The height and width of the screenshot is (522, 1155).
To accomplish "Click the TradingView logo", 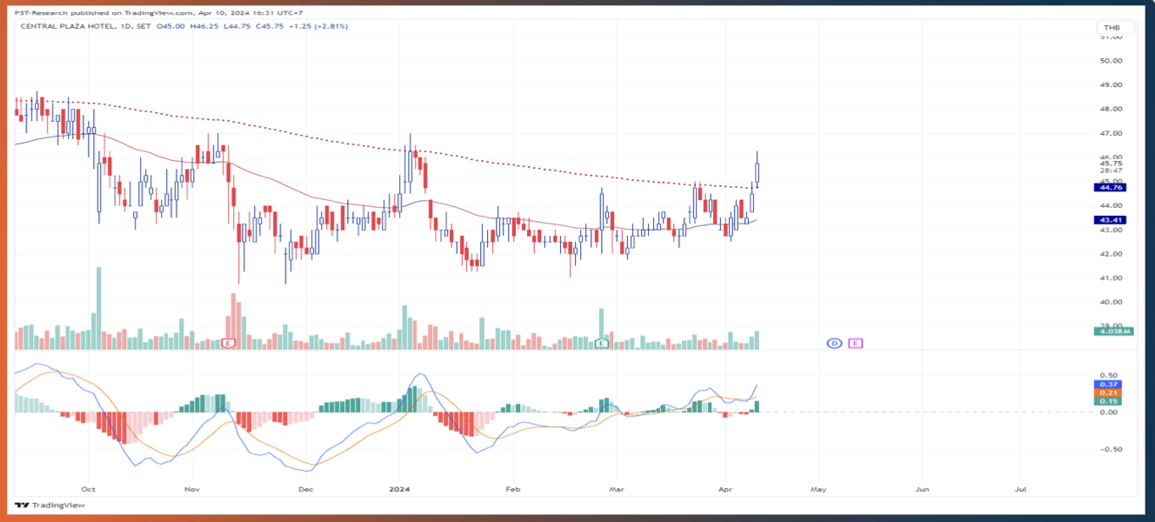I will point(50,505).
